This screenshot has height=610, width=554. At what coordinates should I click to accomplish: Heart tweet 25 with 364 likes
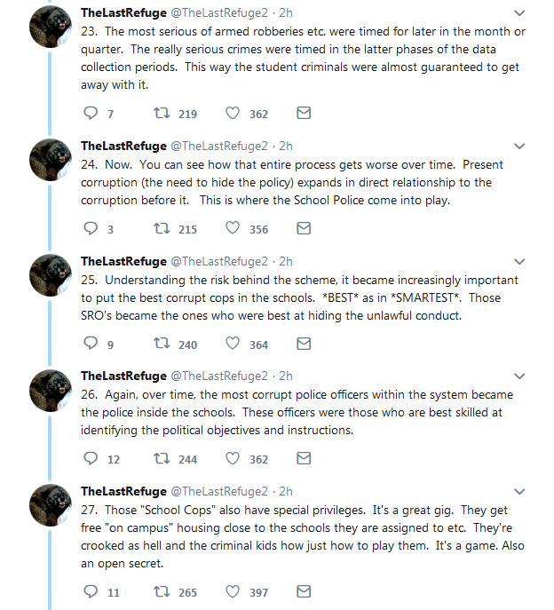(x=233, y=344)
